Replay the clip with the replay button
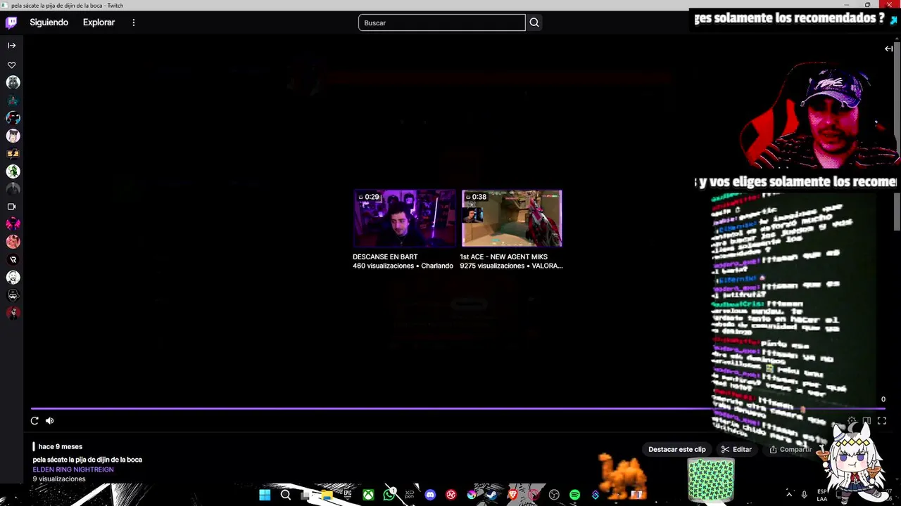Screen dimensions: 901x506 (34, 420)
